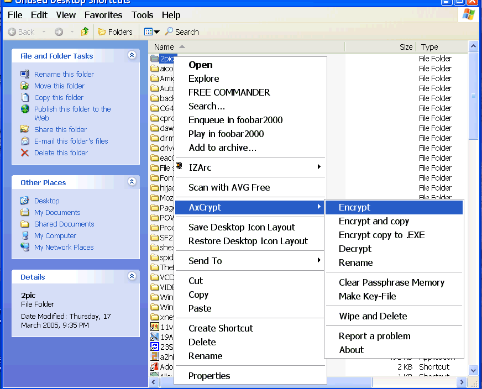
Task: Click the Move this folder icon
Action: click(25, 86)
